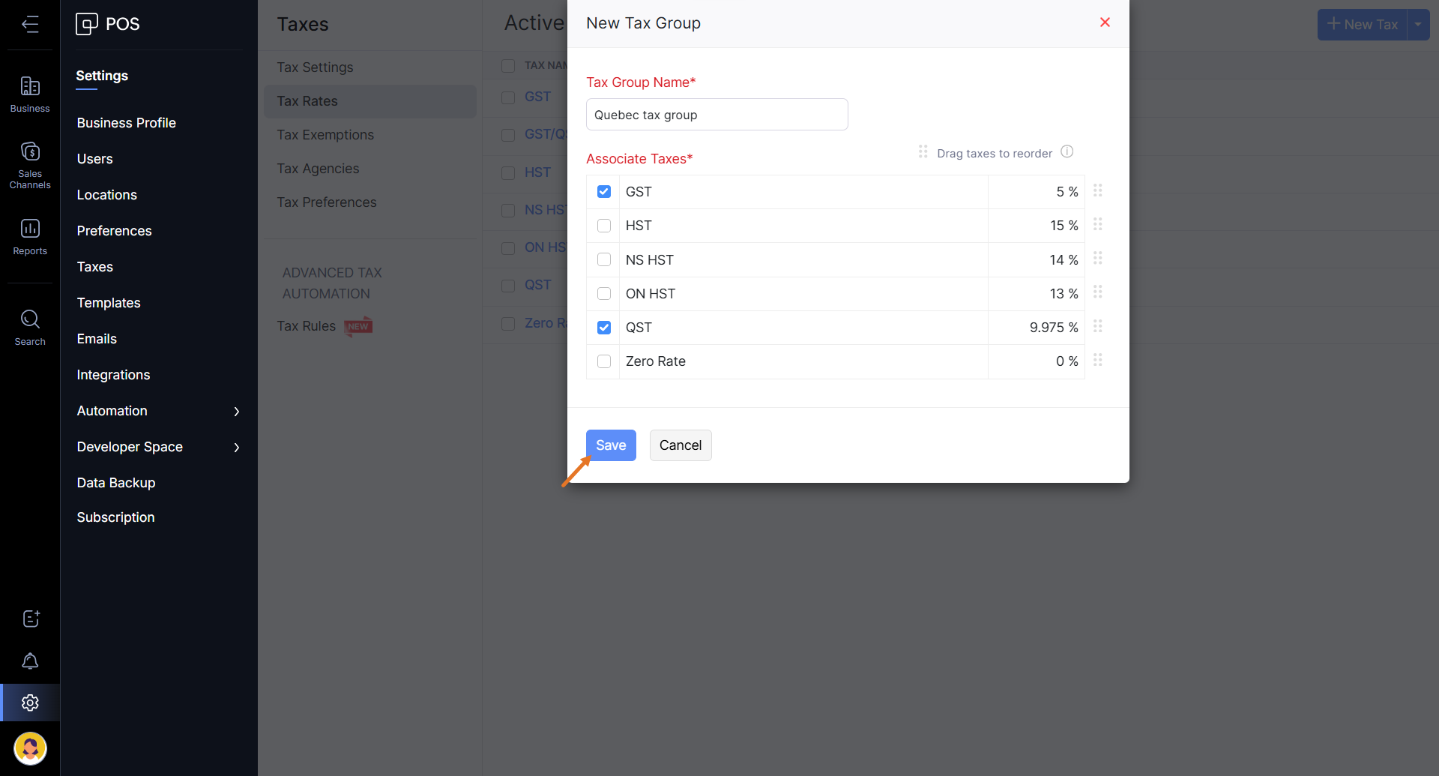
Task: Click the info icon beside reorder hint
Action: 1067,151
